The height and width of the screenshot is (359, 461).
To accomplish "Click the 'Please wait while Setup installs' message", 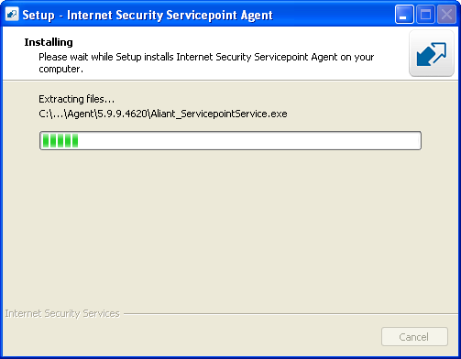I will pyautogui.click(x=206, y=57).
